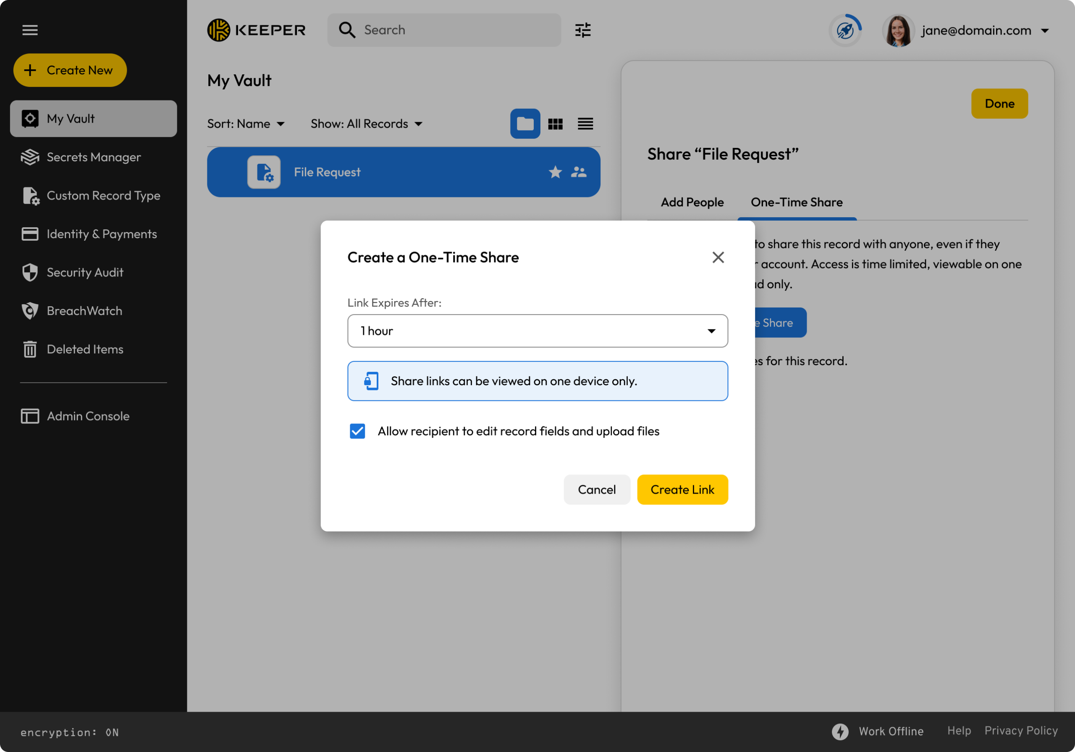1075x752 pixels.
Task: Click the favorite star on File Request
Action: click(x=555, y=172)
